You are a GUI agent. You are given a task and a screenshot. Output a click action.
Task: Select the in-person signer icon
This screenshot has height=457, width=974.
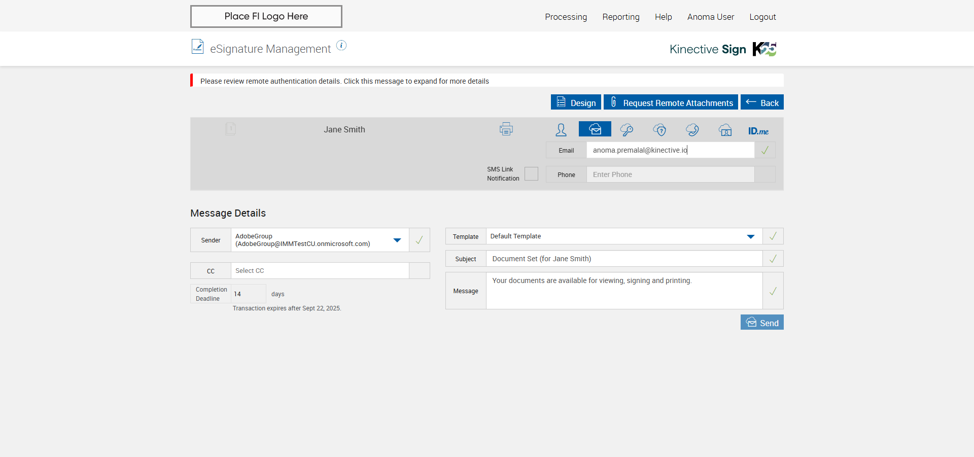pyautogui.click(x=561, y=130)
